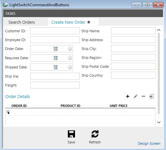Click the Save label in the command bar
The height and width of the screenshot is (150, 166).
[71, 142]
